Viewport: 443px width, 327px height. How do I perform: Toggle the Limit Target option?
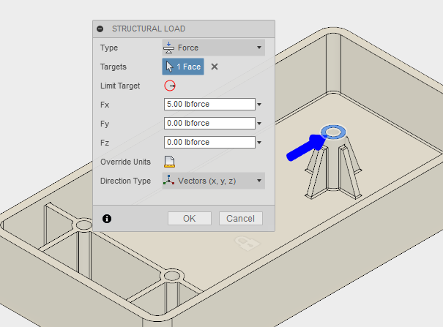170,86
